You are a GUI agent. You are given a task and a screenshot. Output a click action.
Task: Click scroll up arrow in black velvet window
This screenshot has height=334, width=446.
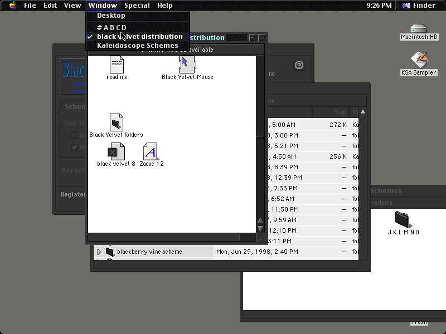(260, 220)
